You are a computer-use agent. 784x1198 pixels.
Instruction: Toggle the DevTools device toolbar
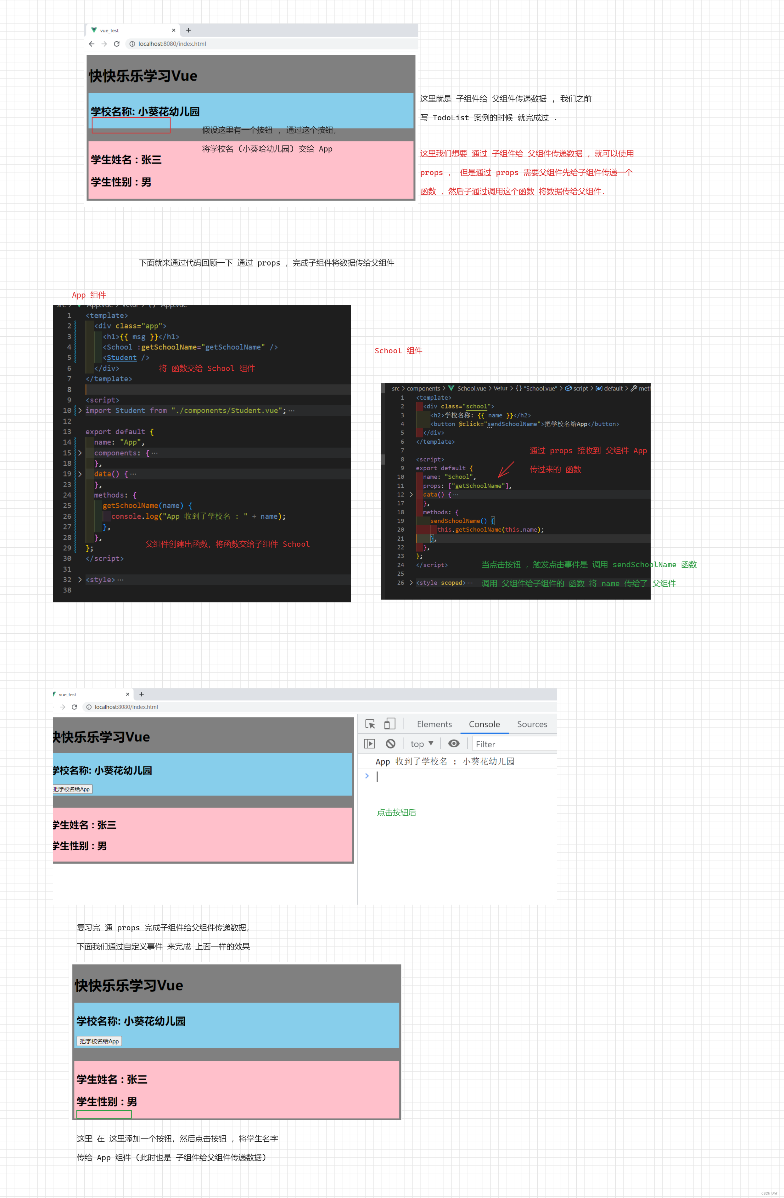390,724
